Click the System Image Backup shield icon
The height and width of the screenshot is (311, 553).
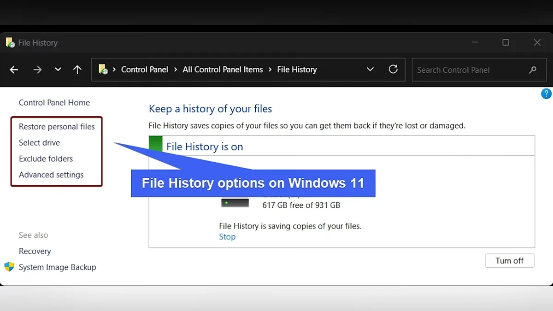pos(9,267)
